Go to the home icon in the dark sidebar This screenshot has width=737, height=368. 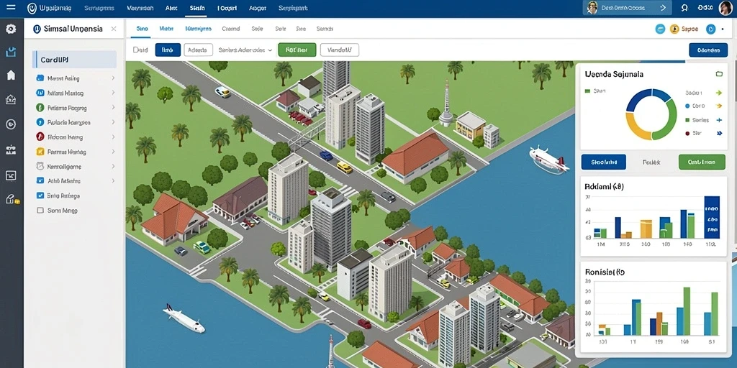11,75
